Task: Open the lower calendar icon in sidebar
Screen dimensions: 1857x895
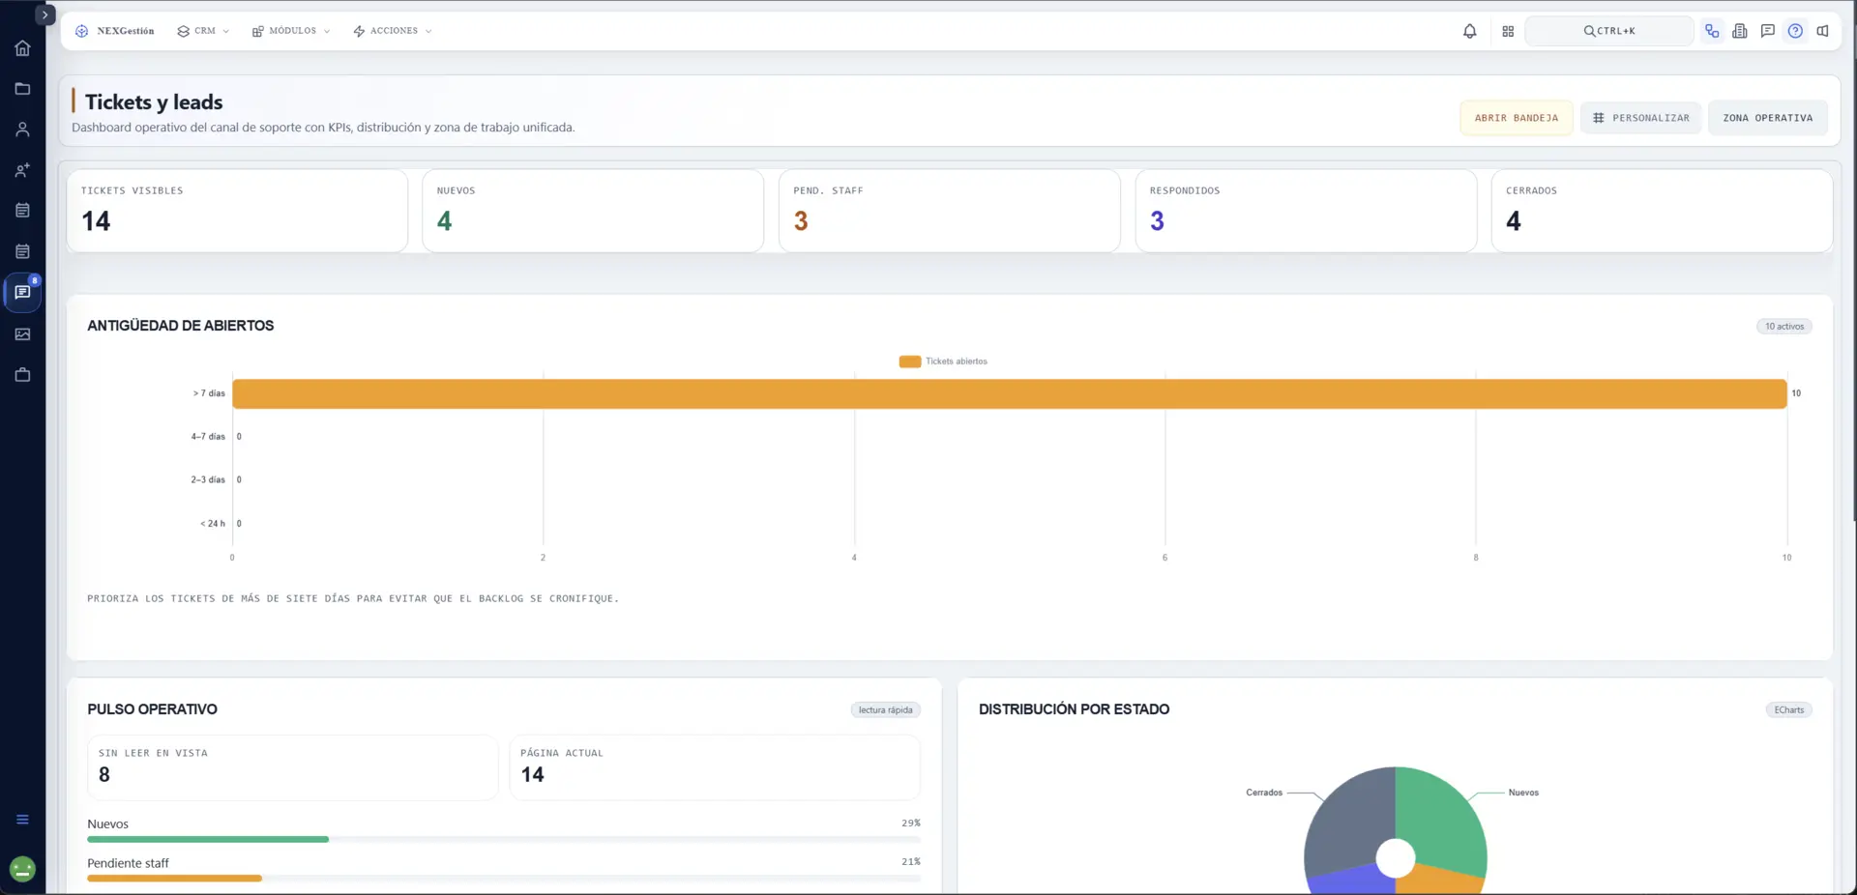Action: (22, 251)
